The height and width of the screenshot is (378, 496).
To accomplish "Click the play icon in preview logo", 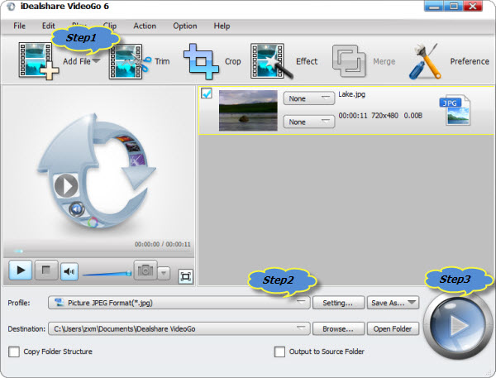I will [66, 186].
